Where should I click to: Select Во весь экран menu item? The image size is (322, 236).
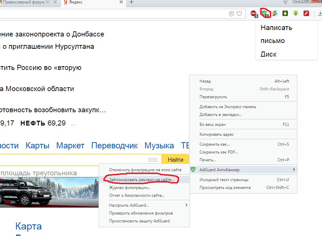tap(244, 124)
